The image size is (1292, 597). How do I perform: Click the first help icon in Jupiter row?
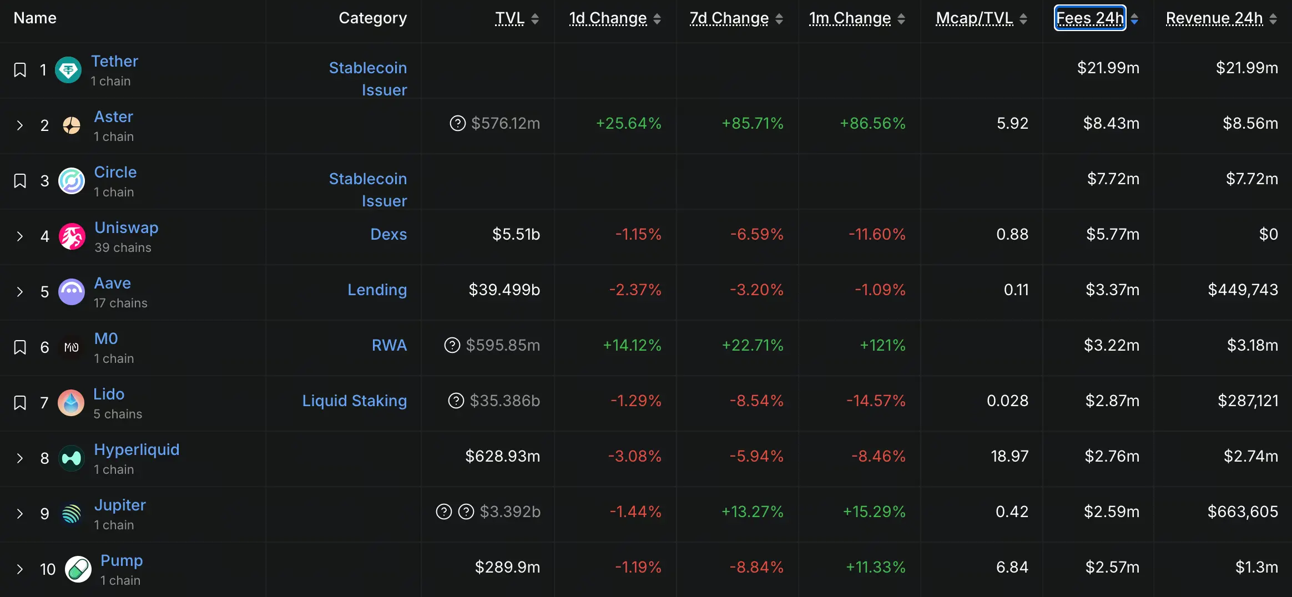pyautogui.click(x=443, y=512)
